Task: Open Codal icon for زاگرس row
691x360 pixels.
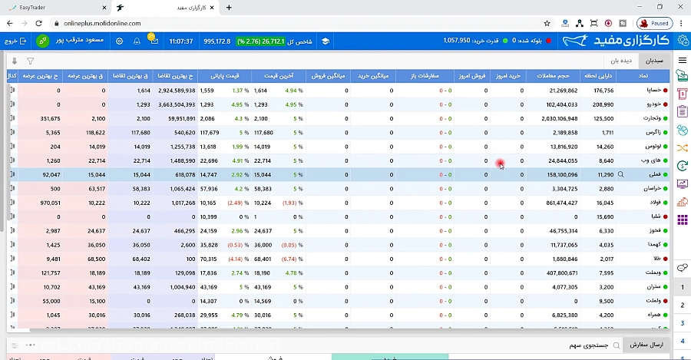Action: point(13,132)
